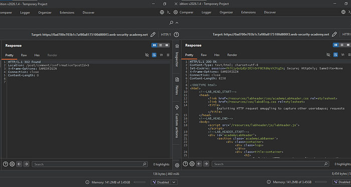Image resolution: width=351 pixels, height=187 pixels.
Task: Toggle line wrap icon in left Response
Action: pyautogui.click(x=154, y=55)
